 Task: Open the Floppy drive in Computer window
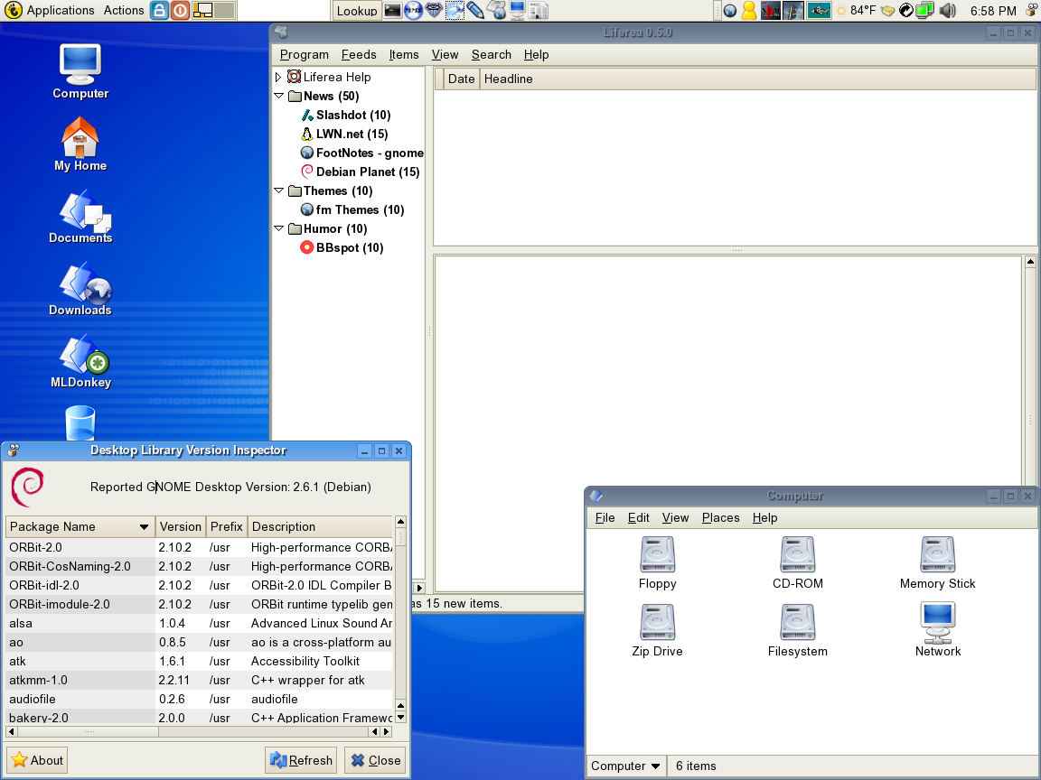tap(657, 563)
